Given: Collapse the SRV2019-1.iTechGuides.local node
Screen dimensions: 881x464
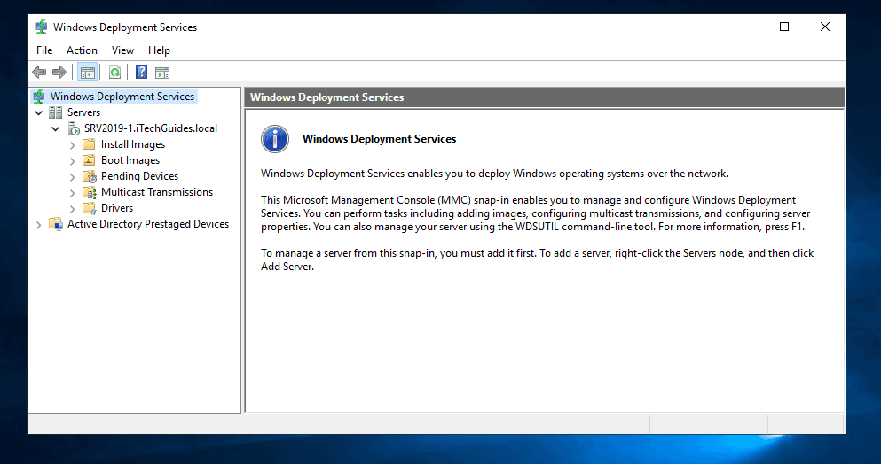Looking at the screenshot, I should (x=56, y=128).
